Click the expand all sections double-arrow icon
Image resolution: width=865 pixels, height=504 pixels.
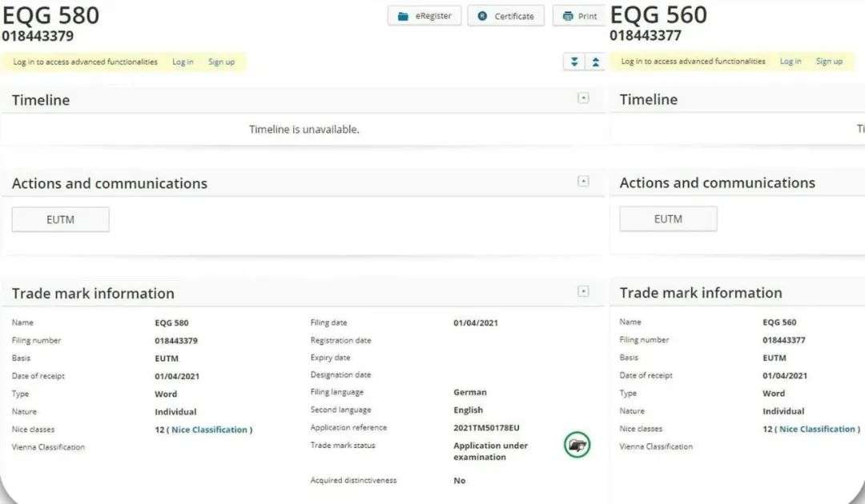[x=573, y=62]
